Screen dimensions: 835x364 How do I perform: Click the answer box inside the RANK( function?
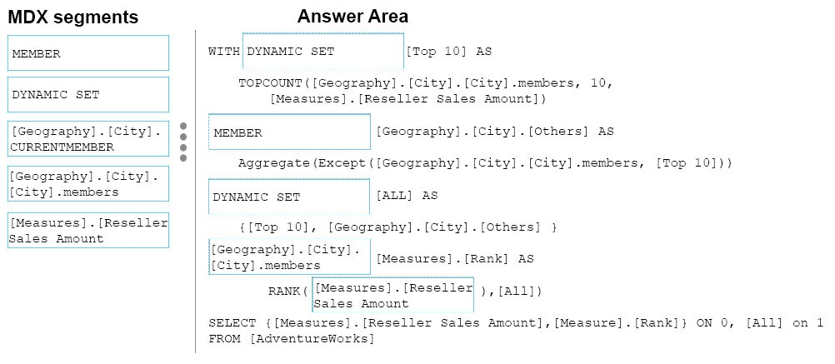pyautogui.click(x=393, y=295)
